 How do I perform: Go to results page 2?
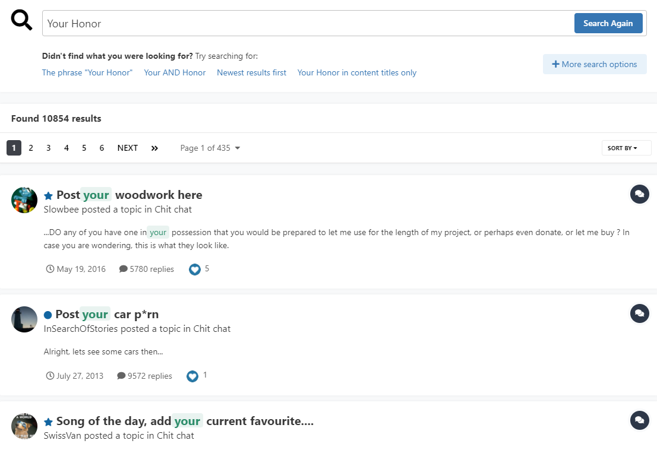coord(31,148)
